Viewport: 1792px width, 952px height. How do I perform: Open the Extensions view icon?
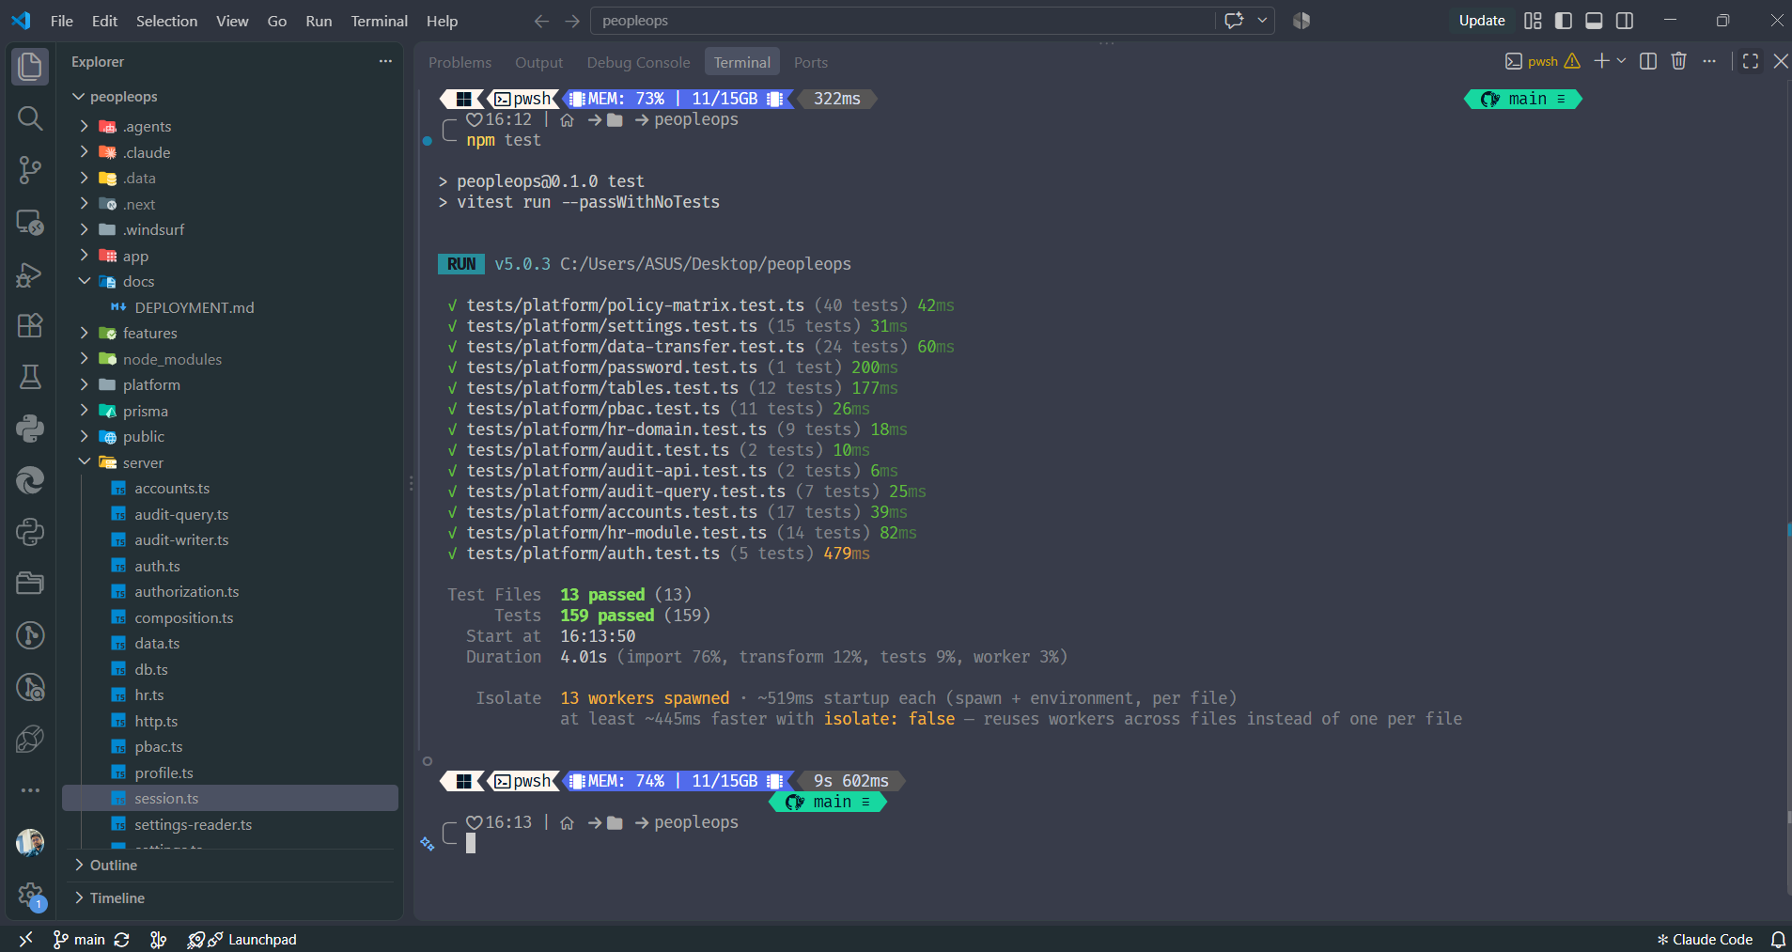pyautogui.click(x=30, y=325)
